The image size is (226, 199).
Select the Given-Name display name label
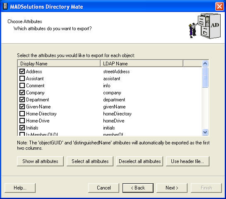pos(38,107)
